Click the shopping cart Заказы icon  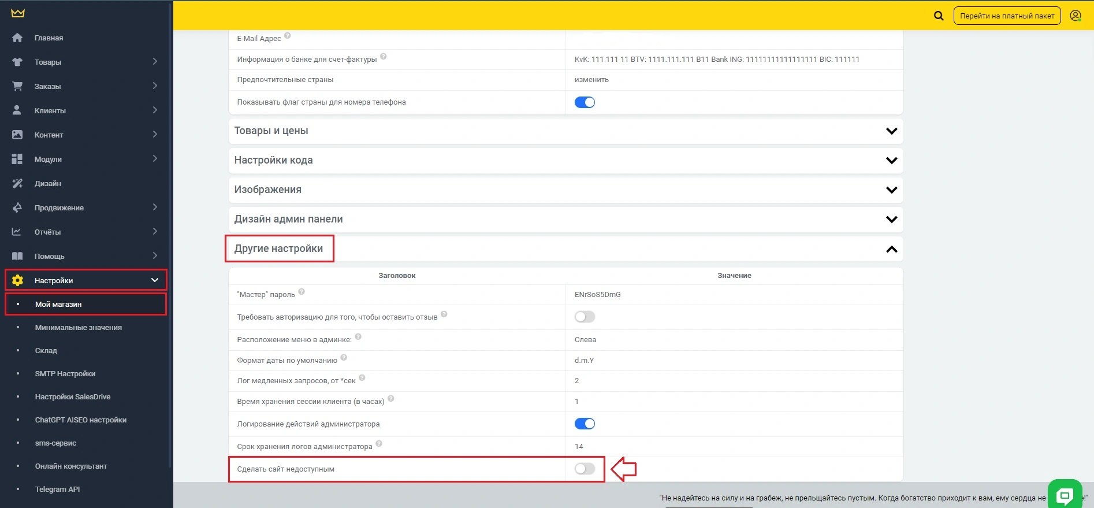(x=17, y=86)
